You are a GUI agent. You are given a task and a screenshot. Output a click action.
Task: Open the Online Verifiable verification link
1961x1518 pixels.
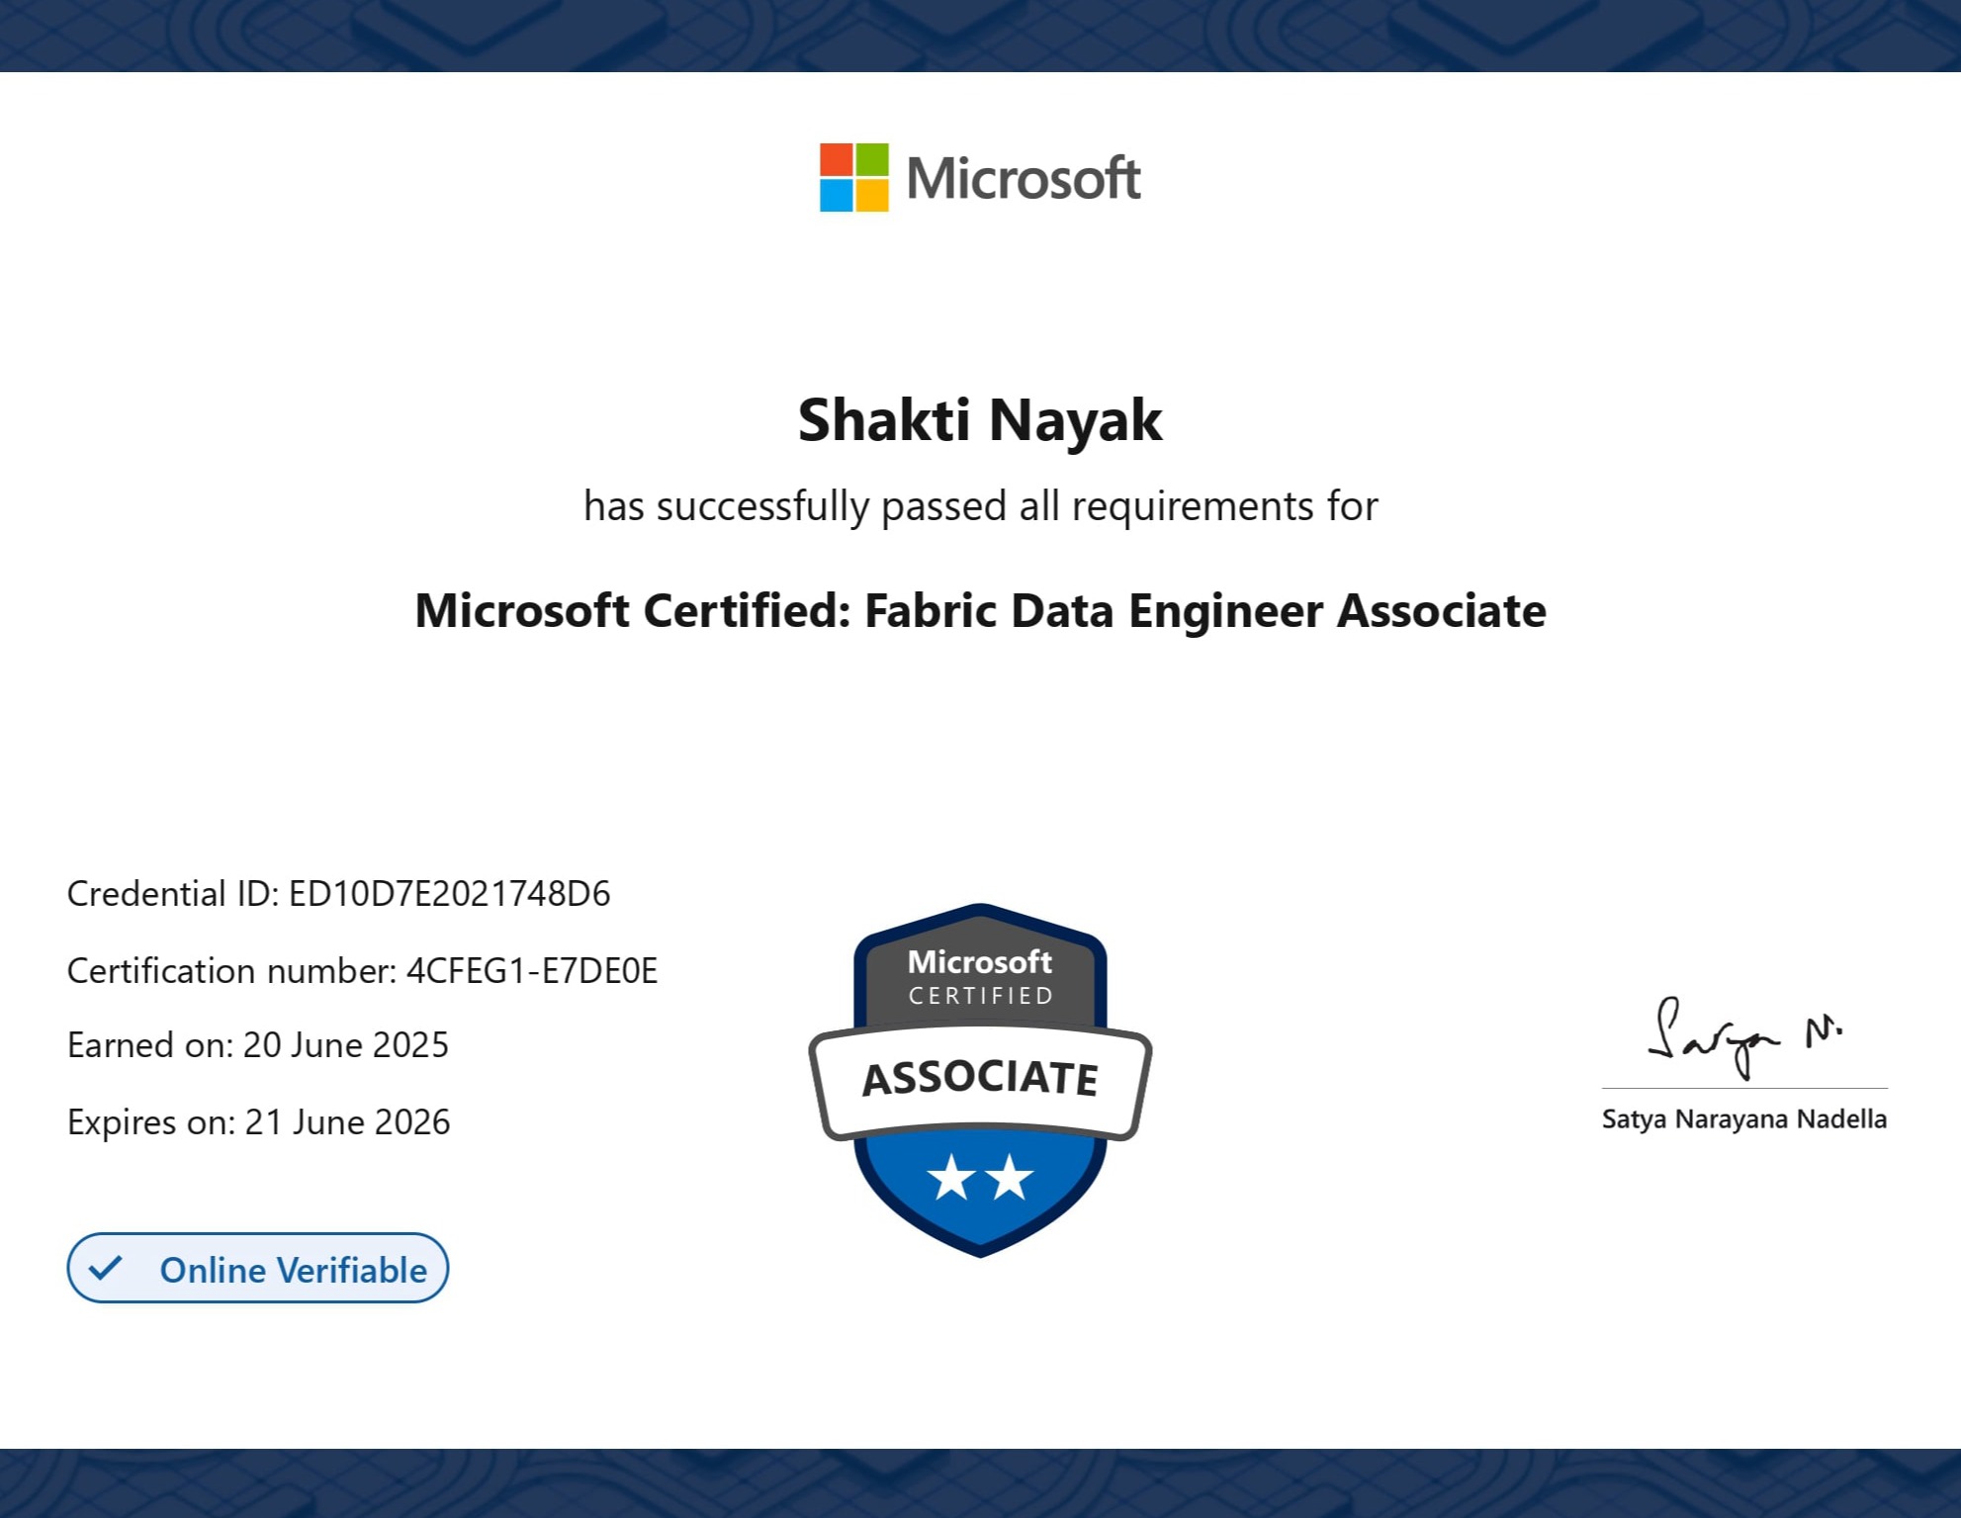[x=257, y=1269]
